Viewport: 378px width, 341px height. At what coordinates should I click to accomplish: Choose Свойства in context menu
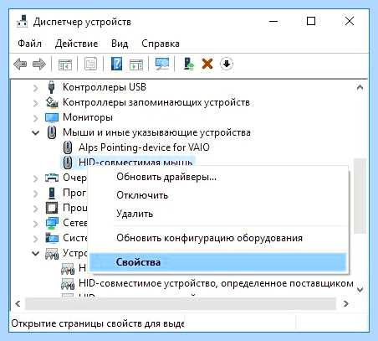(218, 262)
